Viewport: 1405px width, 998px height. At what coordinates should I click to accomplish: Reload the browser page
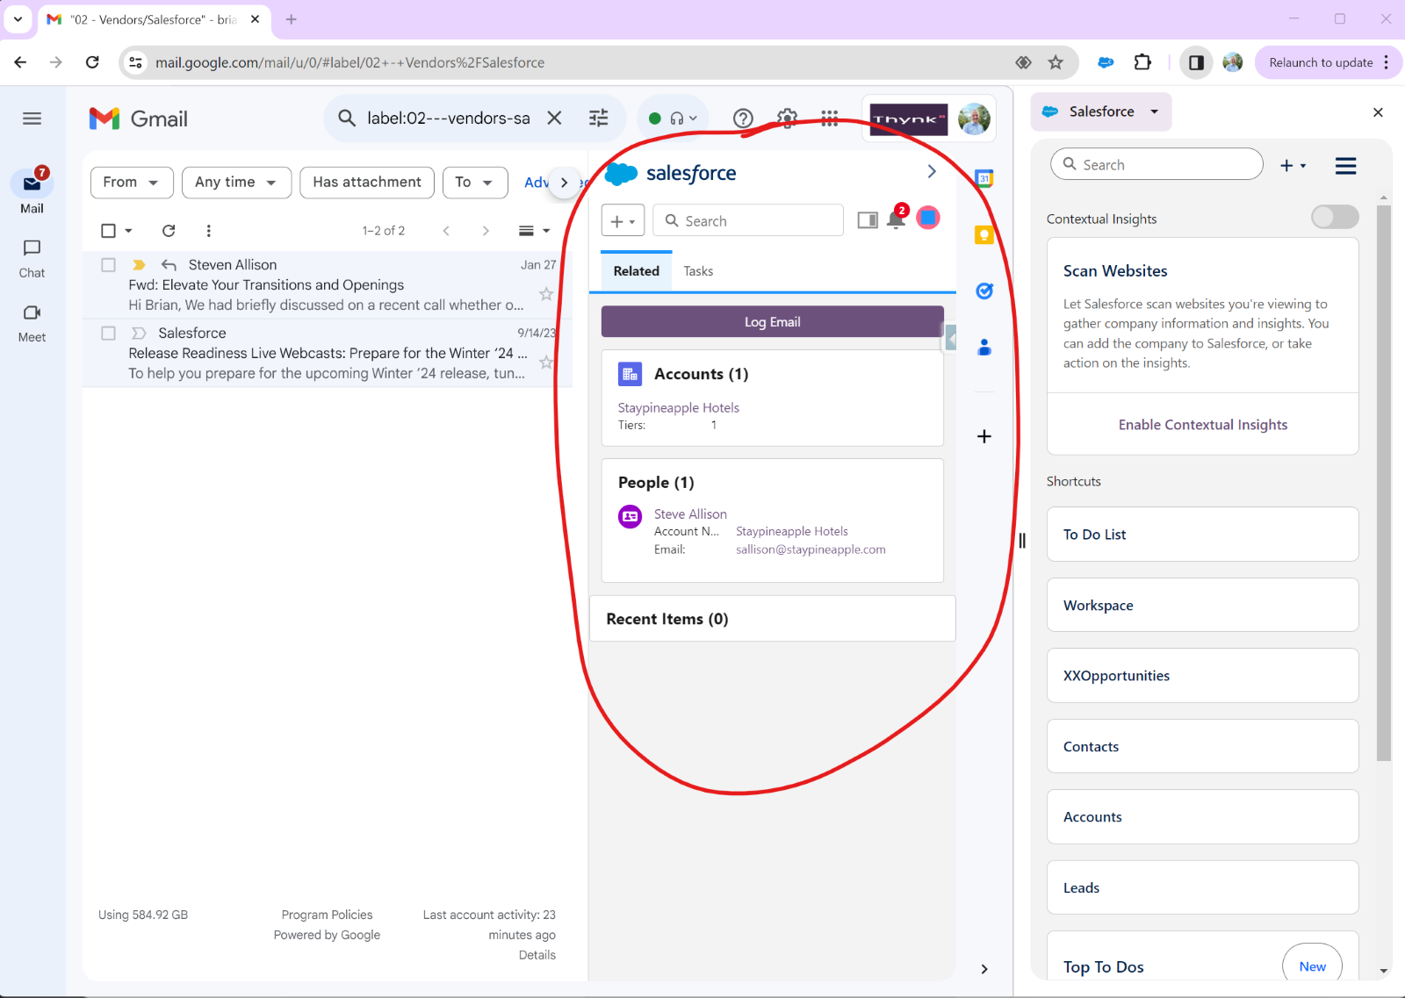[92, 62]
